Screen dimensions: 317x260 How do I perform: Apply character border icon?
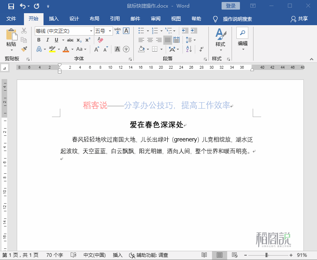[x=126, y=31]
